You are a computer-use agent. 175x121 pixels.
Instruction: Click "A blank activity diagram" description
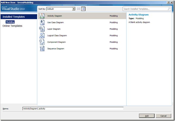(139, 22)
